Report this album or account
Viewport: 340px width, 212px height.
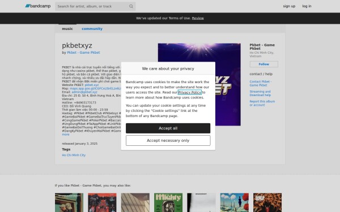[x=262, y=103]
